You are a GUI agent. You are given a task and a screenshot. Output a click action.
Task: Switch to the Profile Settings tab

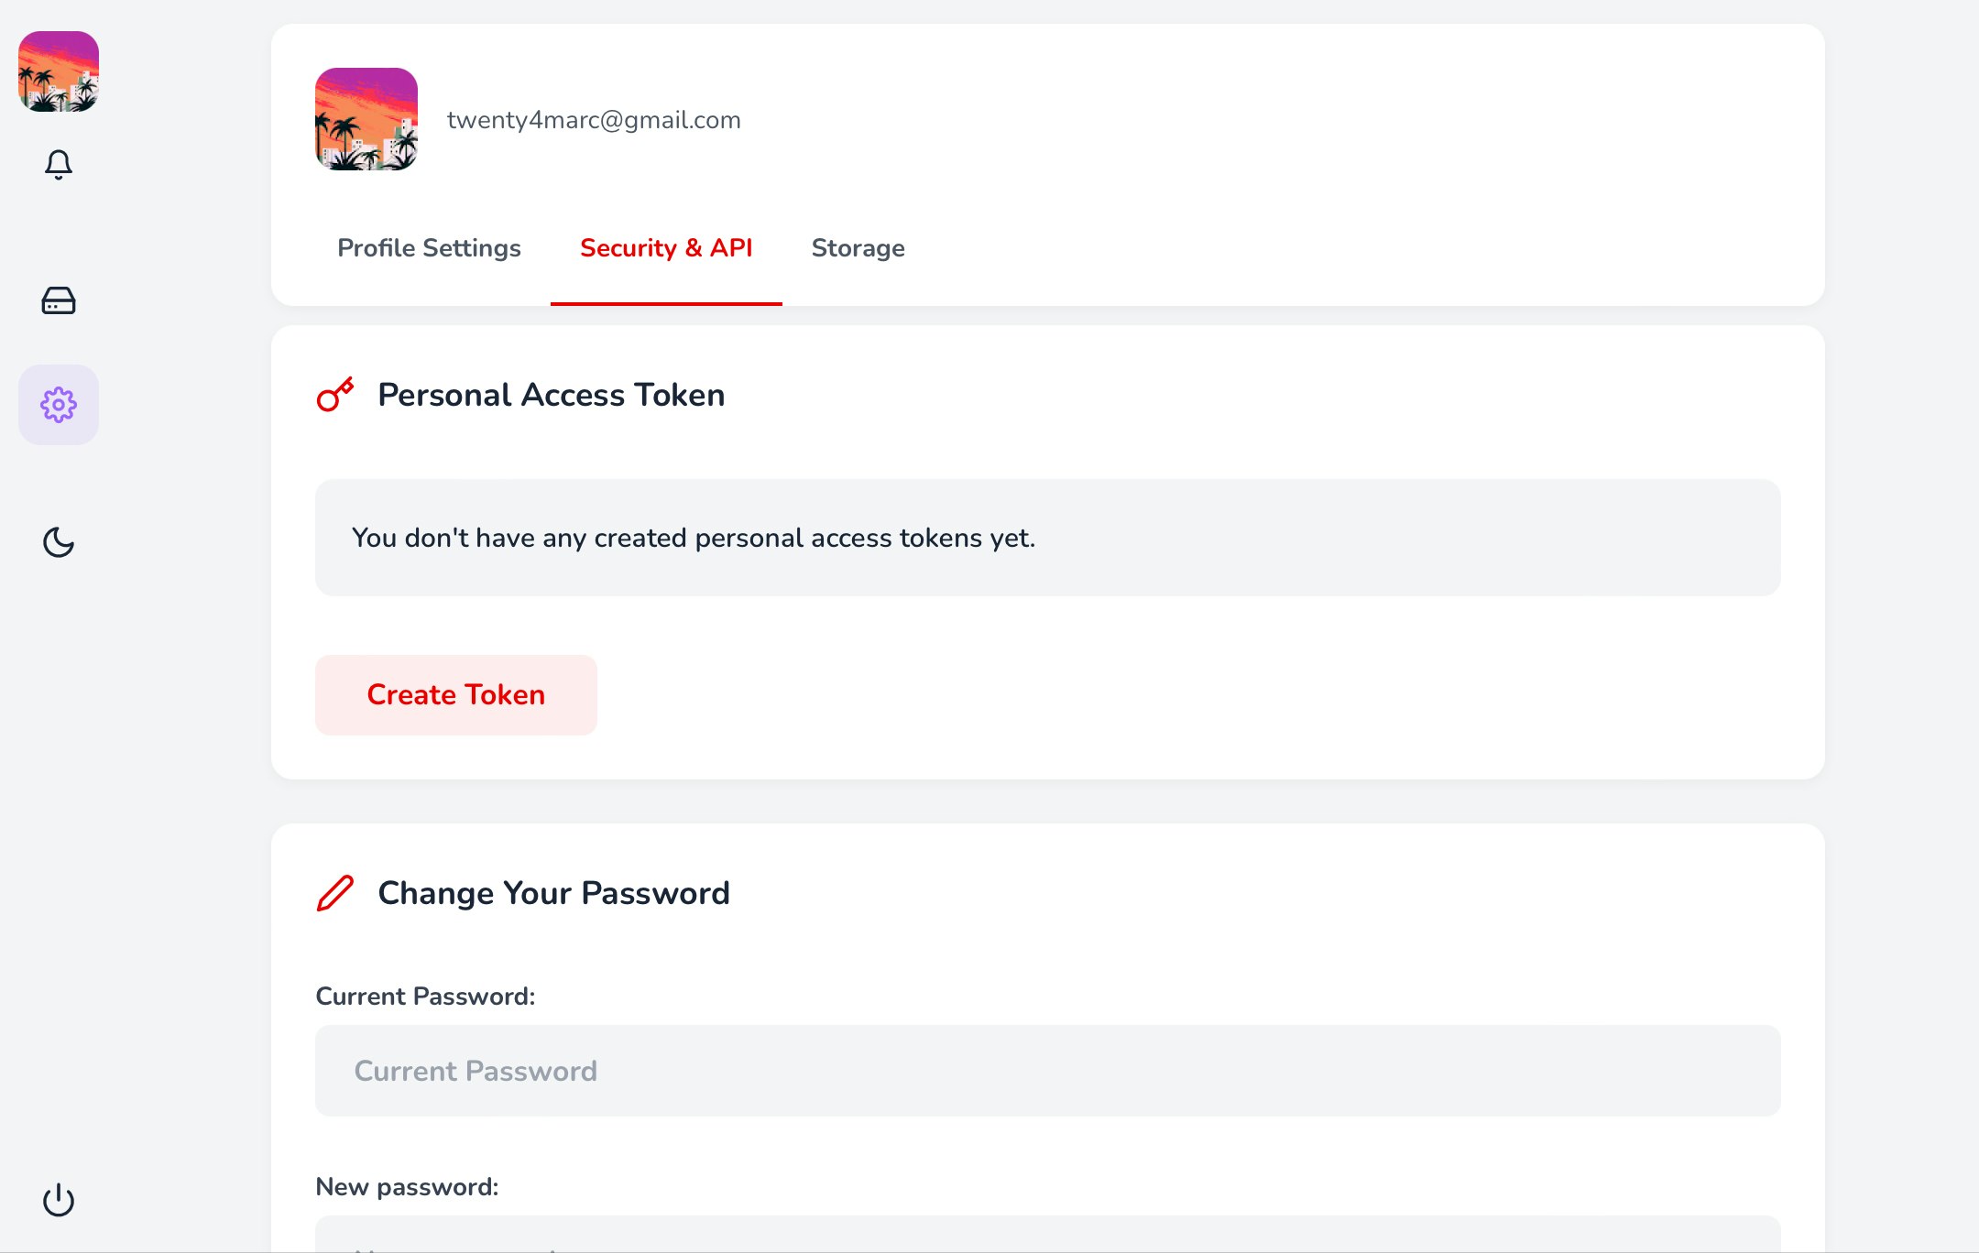tap(429, 248)
